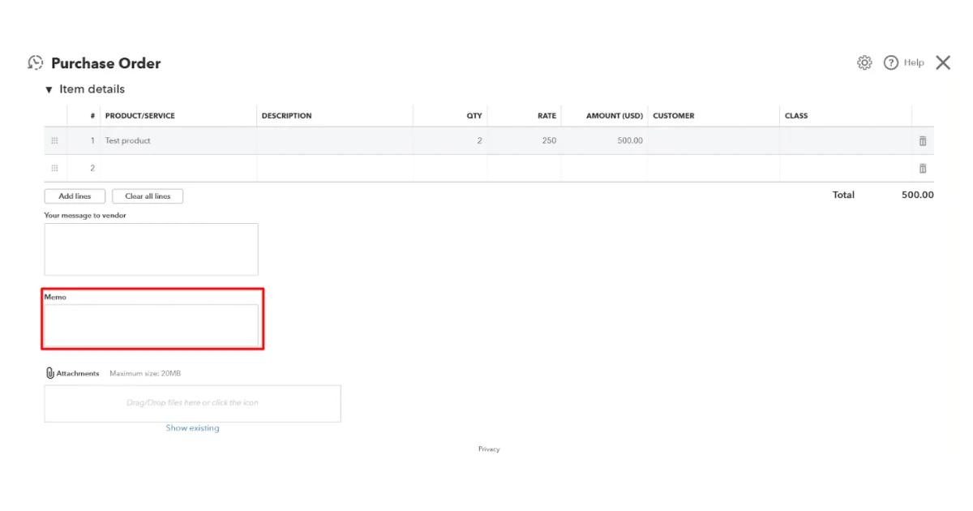Viewport: 973px width, 511px height.
Task: Select the Test product cell
Action: (178, 140)
